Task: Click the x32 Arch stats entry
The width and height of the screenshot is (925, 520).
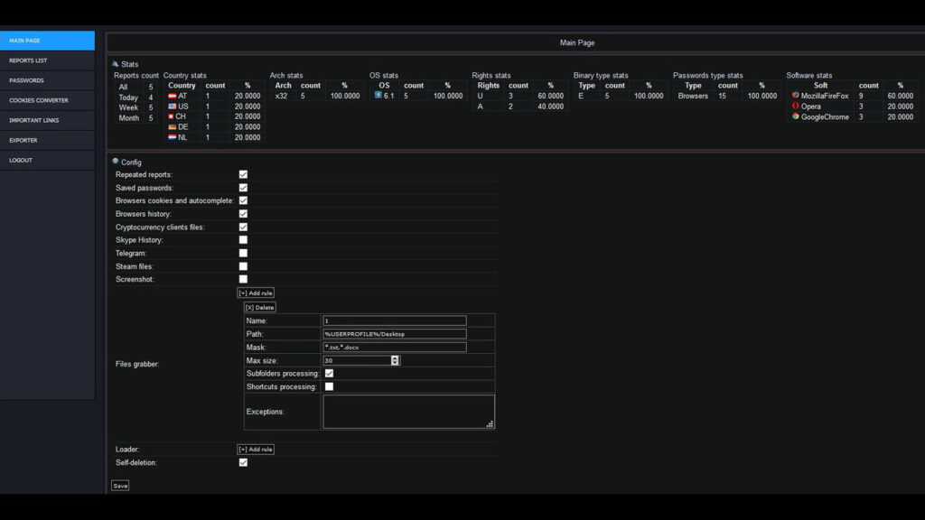Action: (282, 96)
